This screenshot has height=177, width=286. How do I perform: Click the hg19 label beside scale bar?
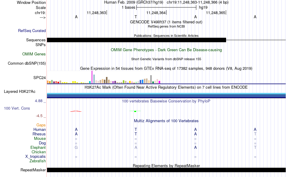tap(203, 7)
